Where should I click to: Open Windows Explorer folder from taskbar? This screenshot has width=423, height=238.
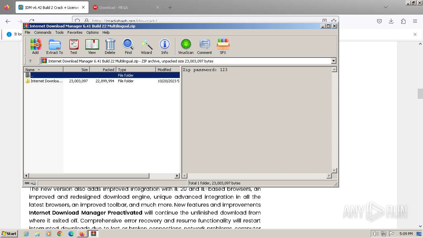[x=37, y=234]
